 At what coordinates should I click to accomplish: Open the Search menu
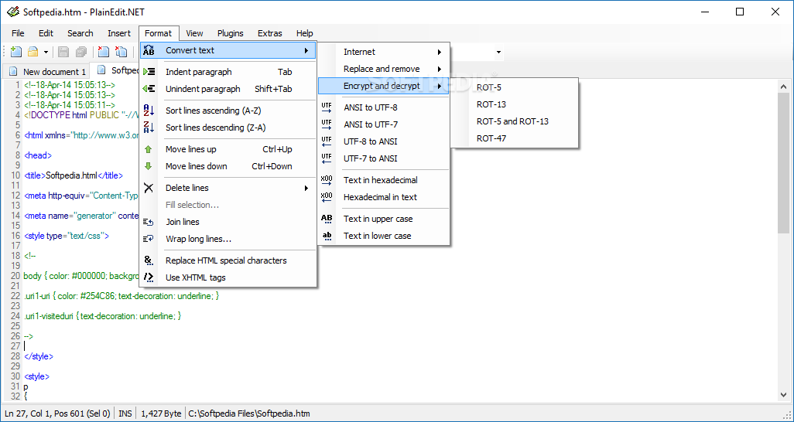pos(80,33)
